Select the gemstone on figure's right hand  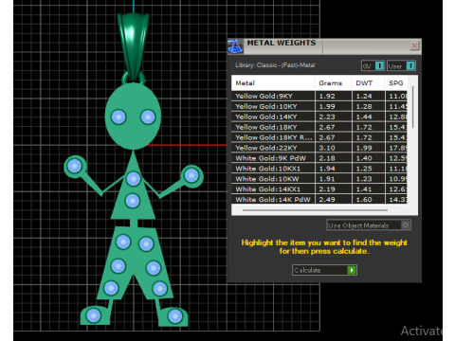click(x=191, y=175)
